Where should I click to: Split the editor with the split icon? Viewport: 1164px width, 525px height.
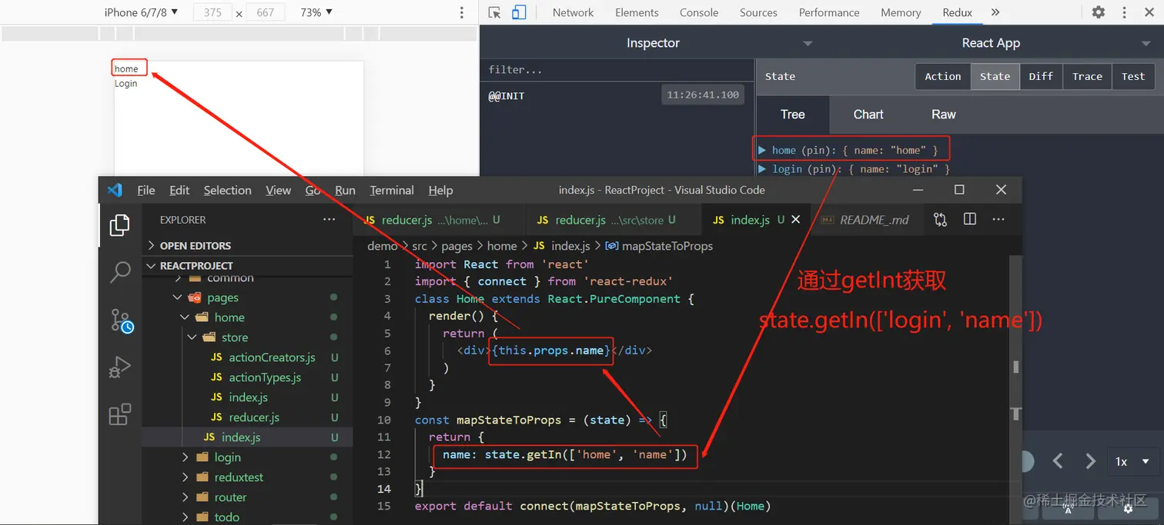point(970,220)
